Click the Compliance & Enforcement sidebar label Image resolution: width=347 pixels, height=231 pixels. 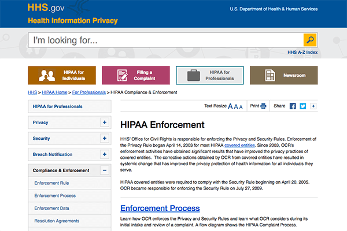pyautogui.click(x=61, y=170)
